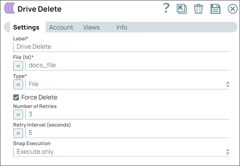240x166 pixels.
Task: Close the Drive Delete dialog
Action: [x=232, y=9]
